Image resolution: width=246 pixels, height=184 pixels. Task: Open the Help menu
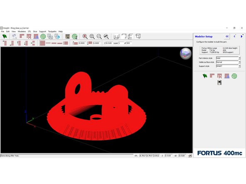click(x=61, y=31)
